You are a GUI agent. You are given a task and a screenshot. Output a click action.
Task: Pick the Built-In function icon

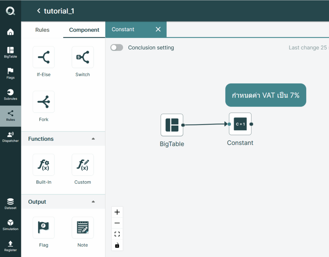[x=44, y=165]
